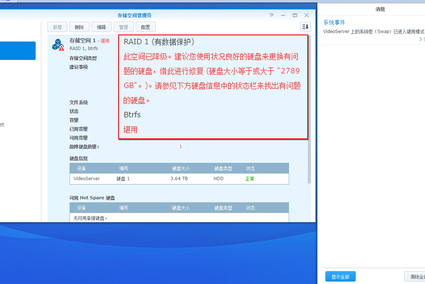
Task: Click the minimize icon of Storage Manager window
Action: tap(283, 15)
